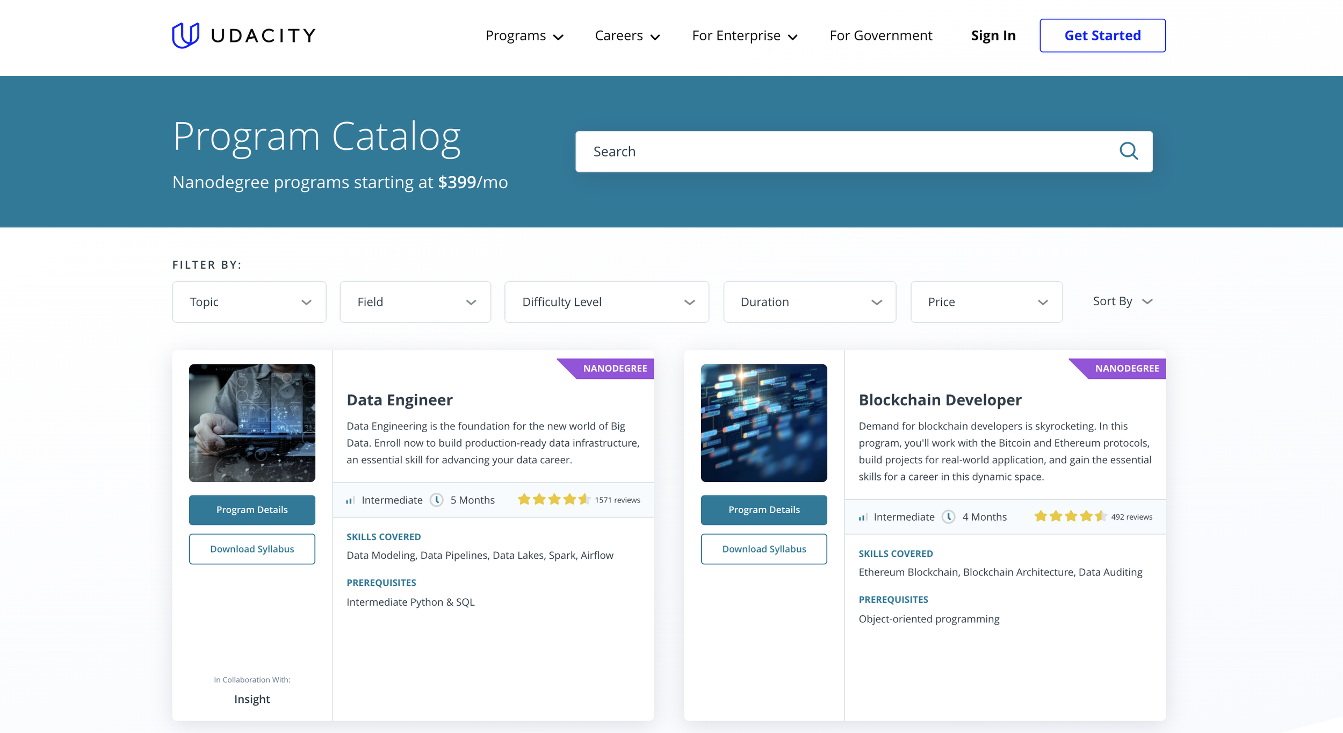This screenshot has height=733, width=1343.
Task: Open the Blockchain Developer thumbnail image
Action: tap(763, 423)
